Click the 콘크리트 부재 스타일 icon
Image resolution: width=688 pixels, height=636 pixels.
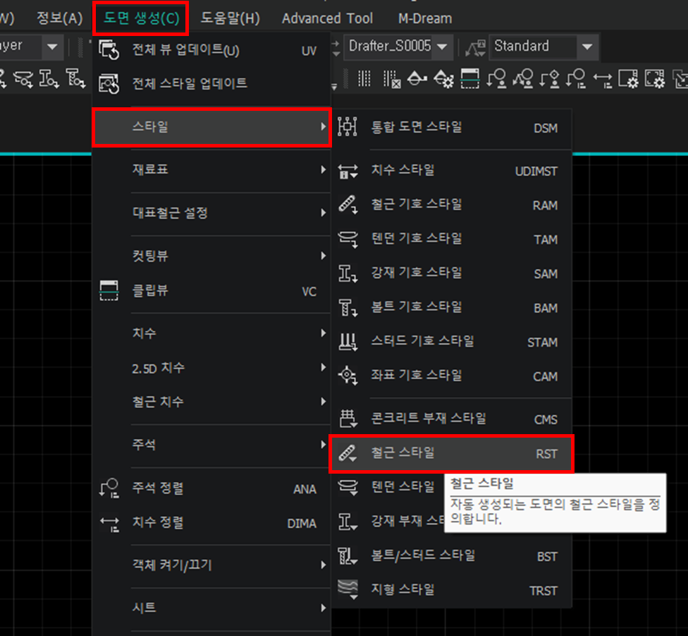(348, 419)
